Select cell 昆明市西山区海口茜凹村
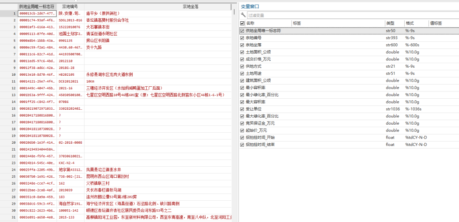This screenshot has width=459, height=222. [x=158, y=176]
